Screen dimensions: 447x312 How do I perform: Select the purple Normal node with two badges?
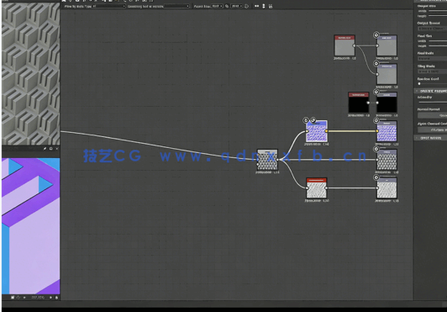(x=317, y=131)
